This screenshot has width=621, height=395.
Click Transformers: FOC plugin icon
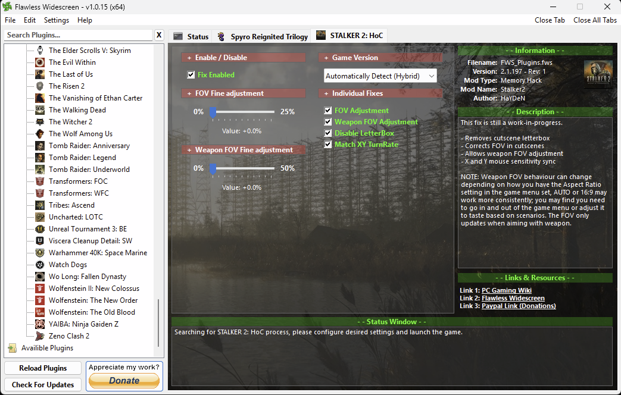click(40, 181)
